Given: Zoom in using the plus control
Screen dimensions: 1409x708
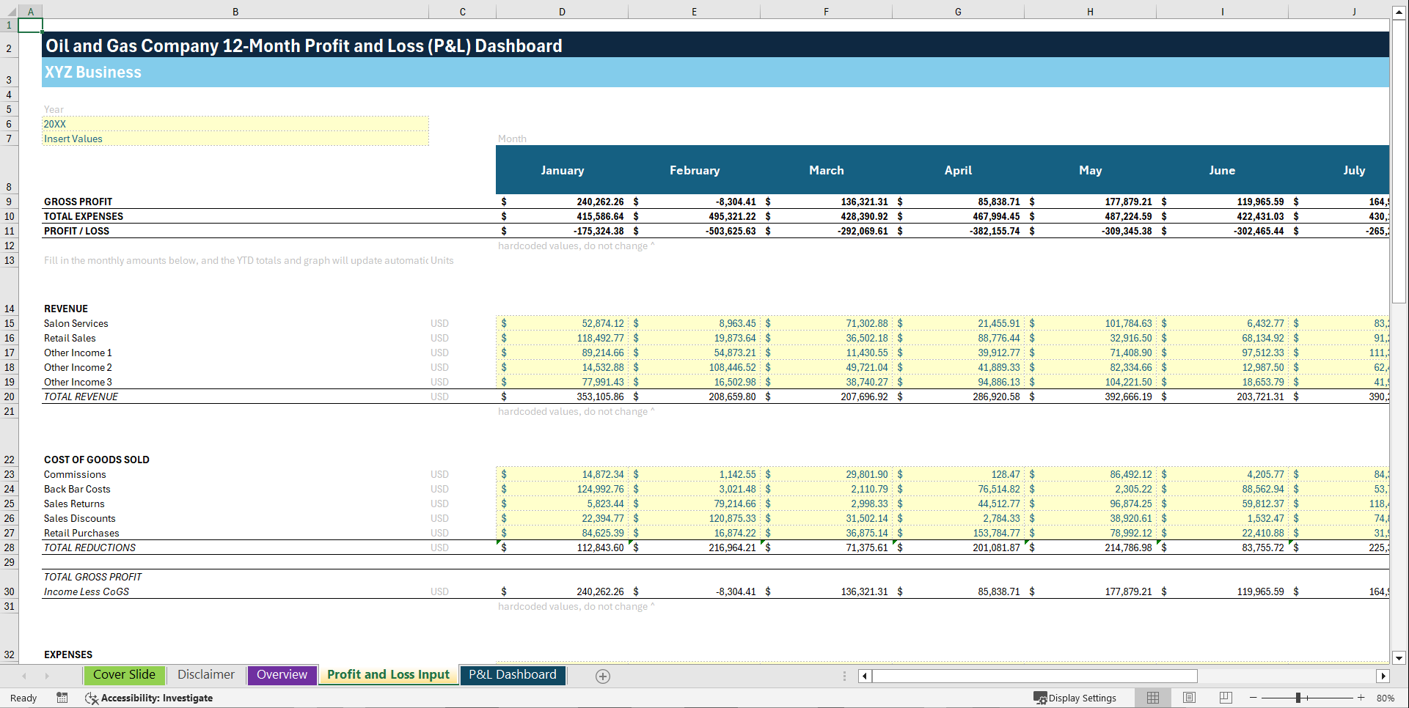Looking at the screenshot, I should coord(1361,698).
